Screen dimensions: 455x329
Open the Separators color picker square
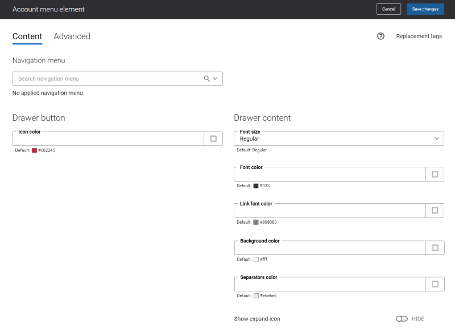pyautogui.click(x=435, y=284)
